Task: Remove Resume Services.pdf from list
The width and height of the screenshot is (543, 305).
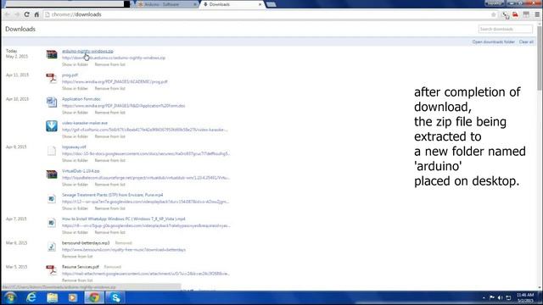Action: point(77,280)
